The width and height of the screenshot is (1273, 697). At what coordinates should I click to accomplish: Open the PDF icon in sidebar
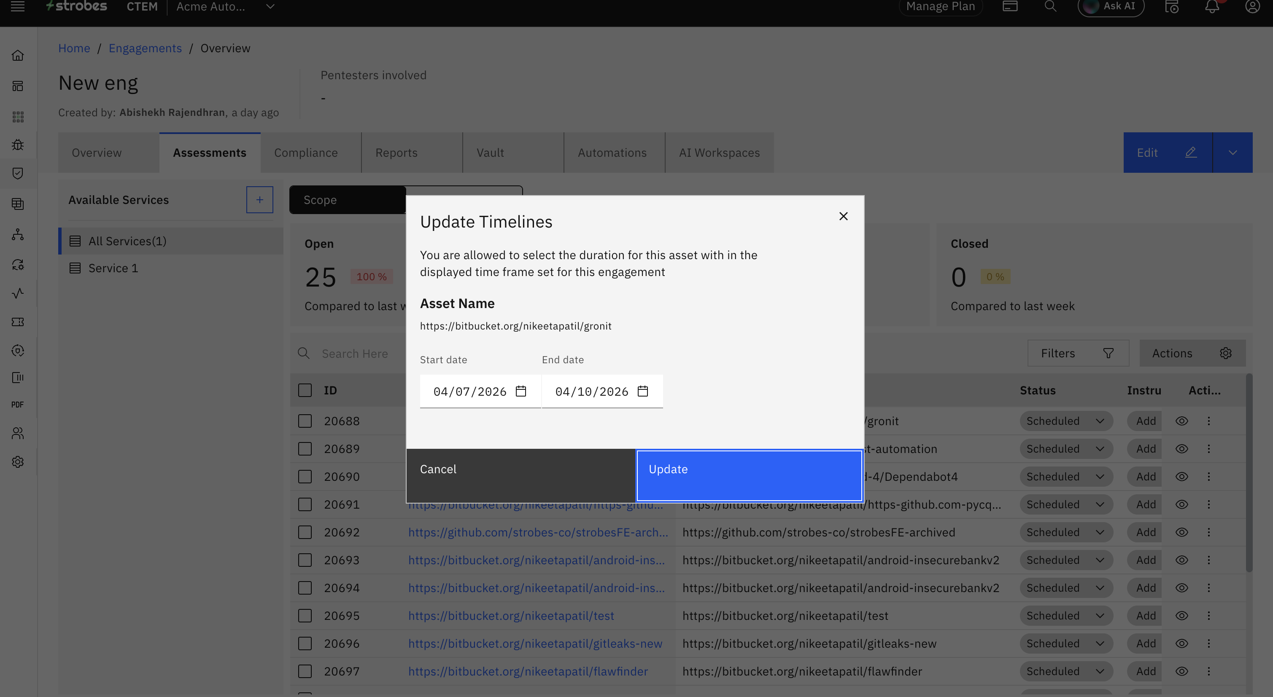[x=18, y=404]
